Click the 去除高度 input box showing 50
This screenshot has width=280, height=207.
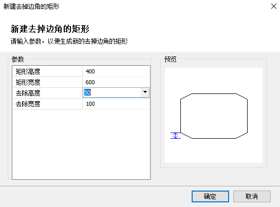pyautogui.click(x=112, y=92)
